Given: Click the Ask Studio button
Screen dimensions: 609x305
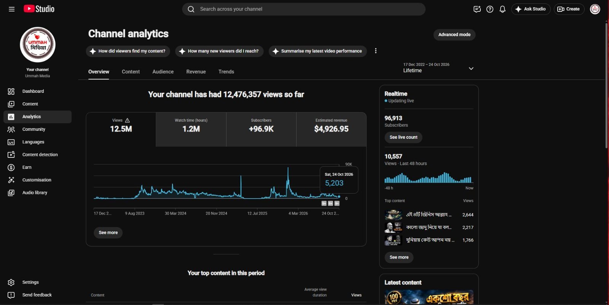Looking at the screenshot, I should point(531,9).
